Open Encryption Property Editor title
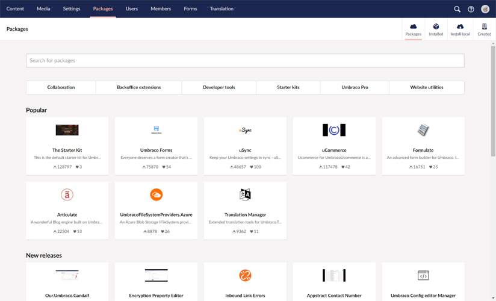 click(157, 296)
